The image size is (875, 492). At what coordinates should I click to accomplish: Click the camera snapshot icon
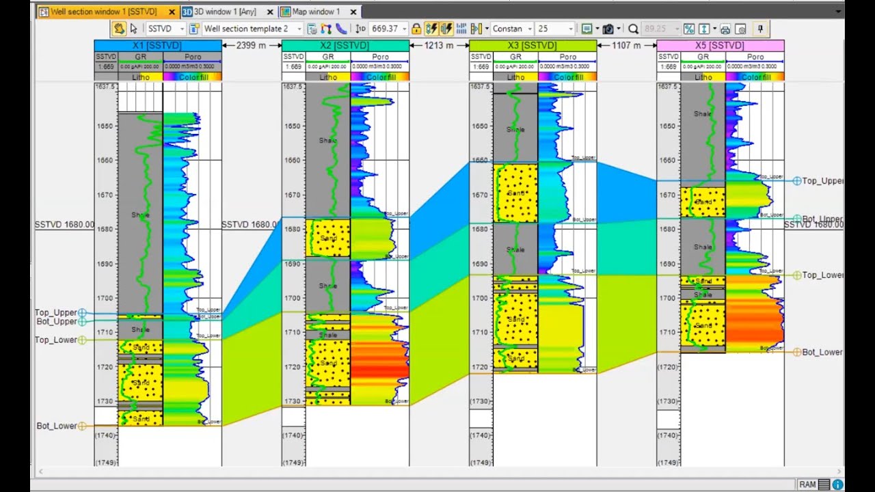tap(608, 29)
